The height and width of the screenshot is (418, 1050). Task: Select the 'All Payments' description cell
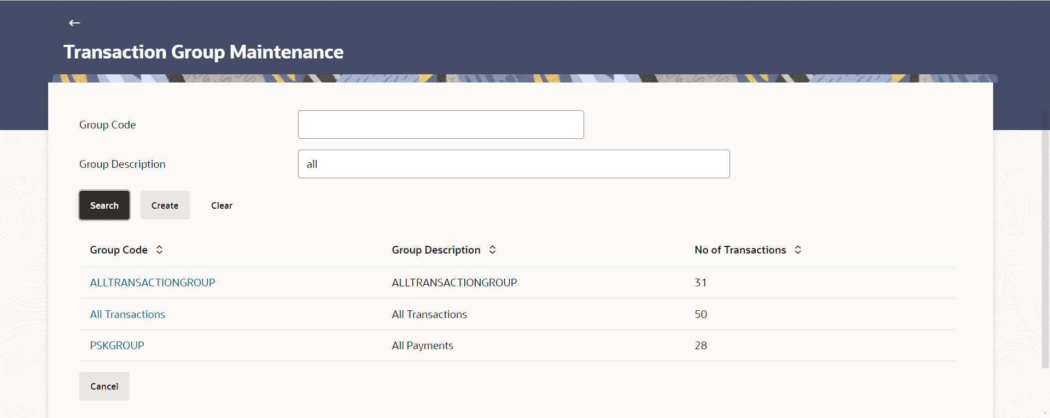click(422, 345)
